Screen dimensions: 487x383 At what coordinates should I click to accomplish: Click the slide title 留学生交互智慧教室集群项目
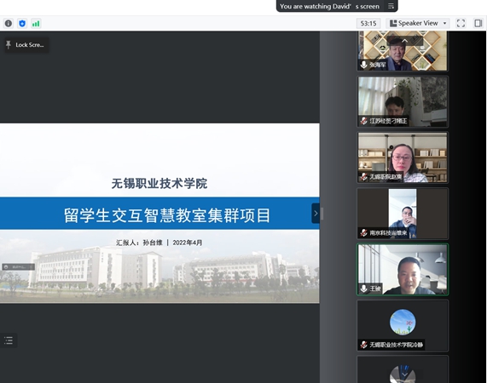pos(167,215)
